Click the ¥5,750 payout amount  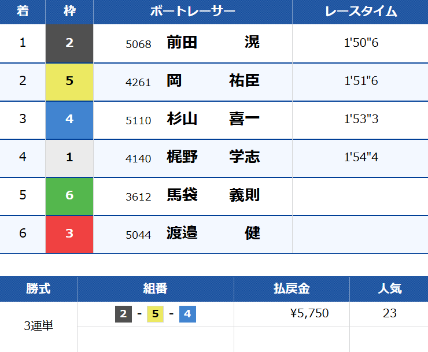pyautogui.click(x=309, y=313)
